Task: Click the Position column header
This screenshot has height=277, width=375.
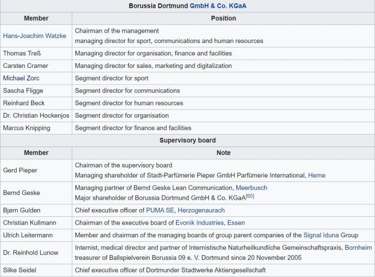Action: point(223,19)
